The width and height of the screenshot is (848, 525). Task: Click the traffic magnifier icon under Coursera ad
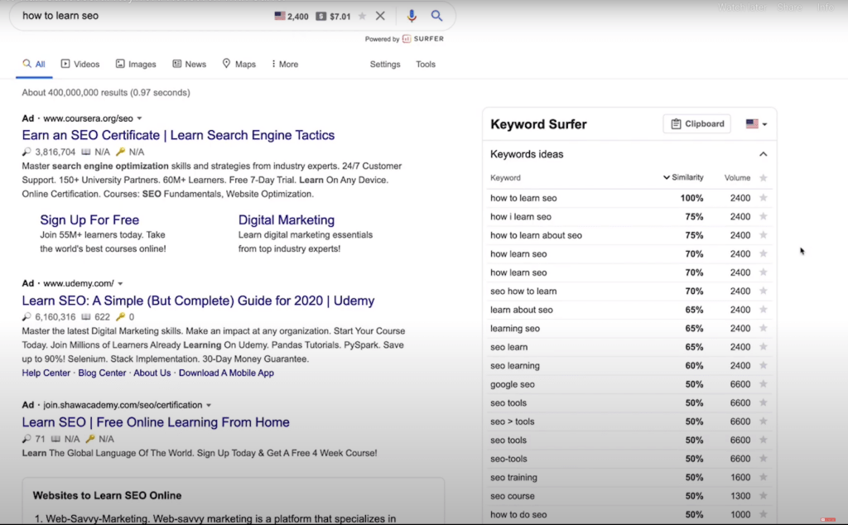point(26,152)
